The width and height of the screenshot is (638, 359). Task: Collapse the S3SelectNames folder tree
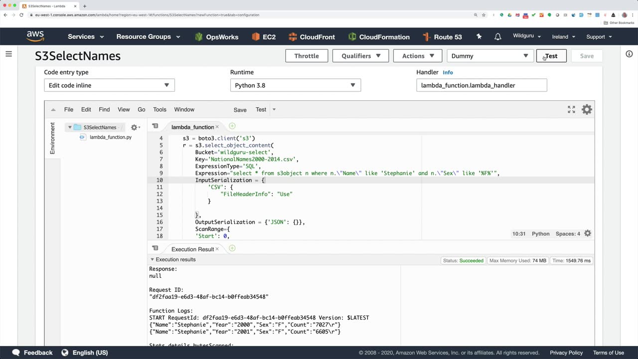tap(70, 128)
